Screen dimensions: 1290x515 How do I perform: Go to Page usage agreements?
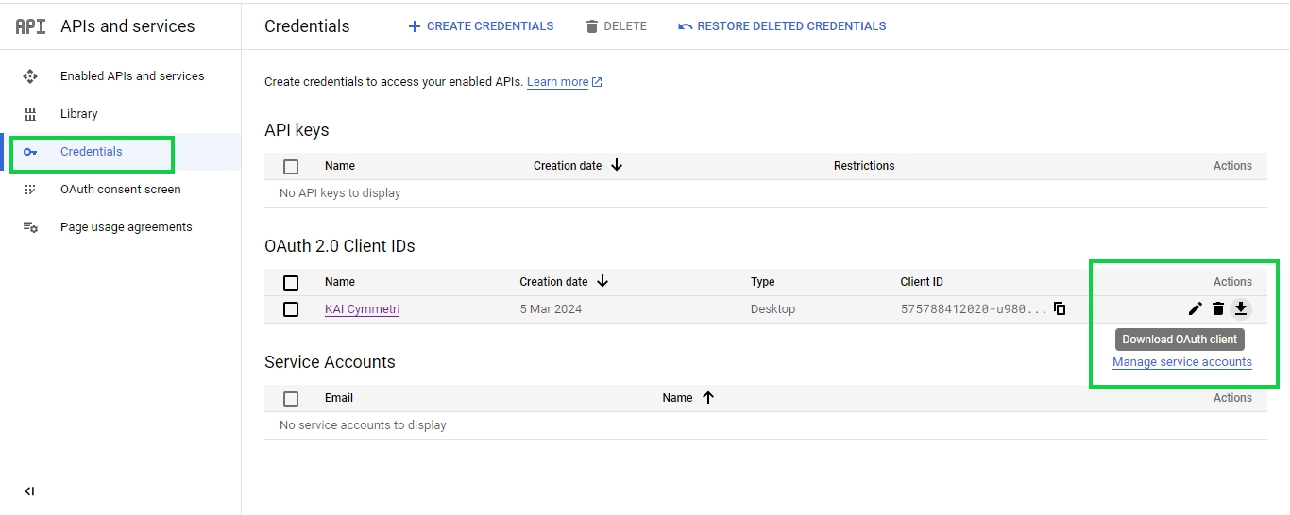126,227
